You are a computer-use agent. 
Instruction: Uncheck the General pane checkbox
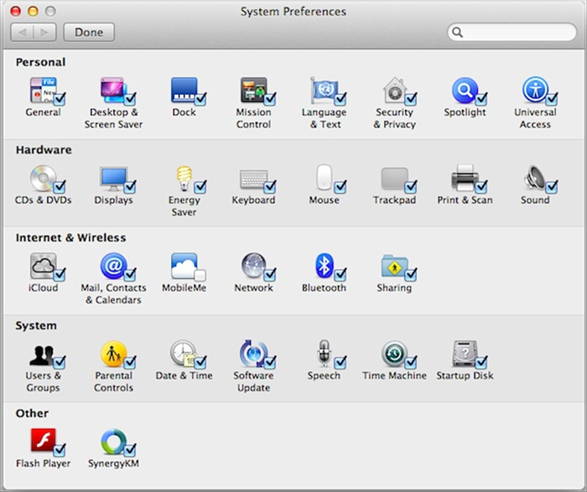(60, 100)
